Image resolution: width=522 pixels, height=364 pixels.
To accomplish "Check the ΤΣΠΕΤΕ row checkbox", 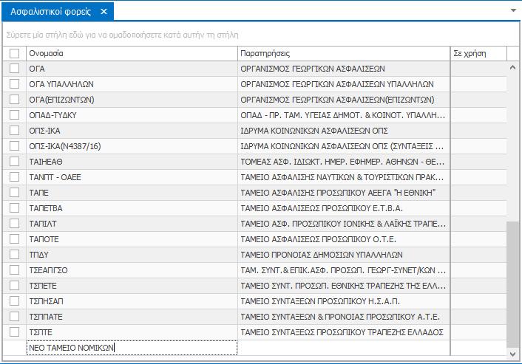I will coord(14,286).
